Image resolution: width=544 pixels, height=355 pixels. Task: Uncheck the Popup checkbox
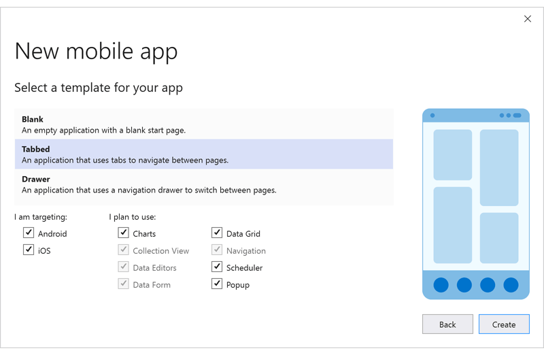pyautogui.click(x=217, y=284)
